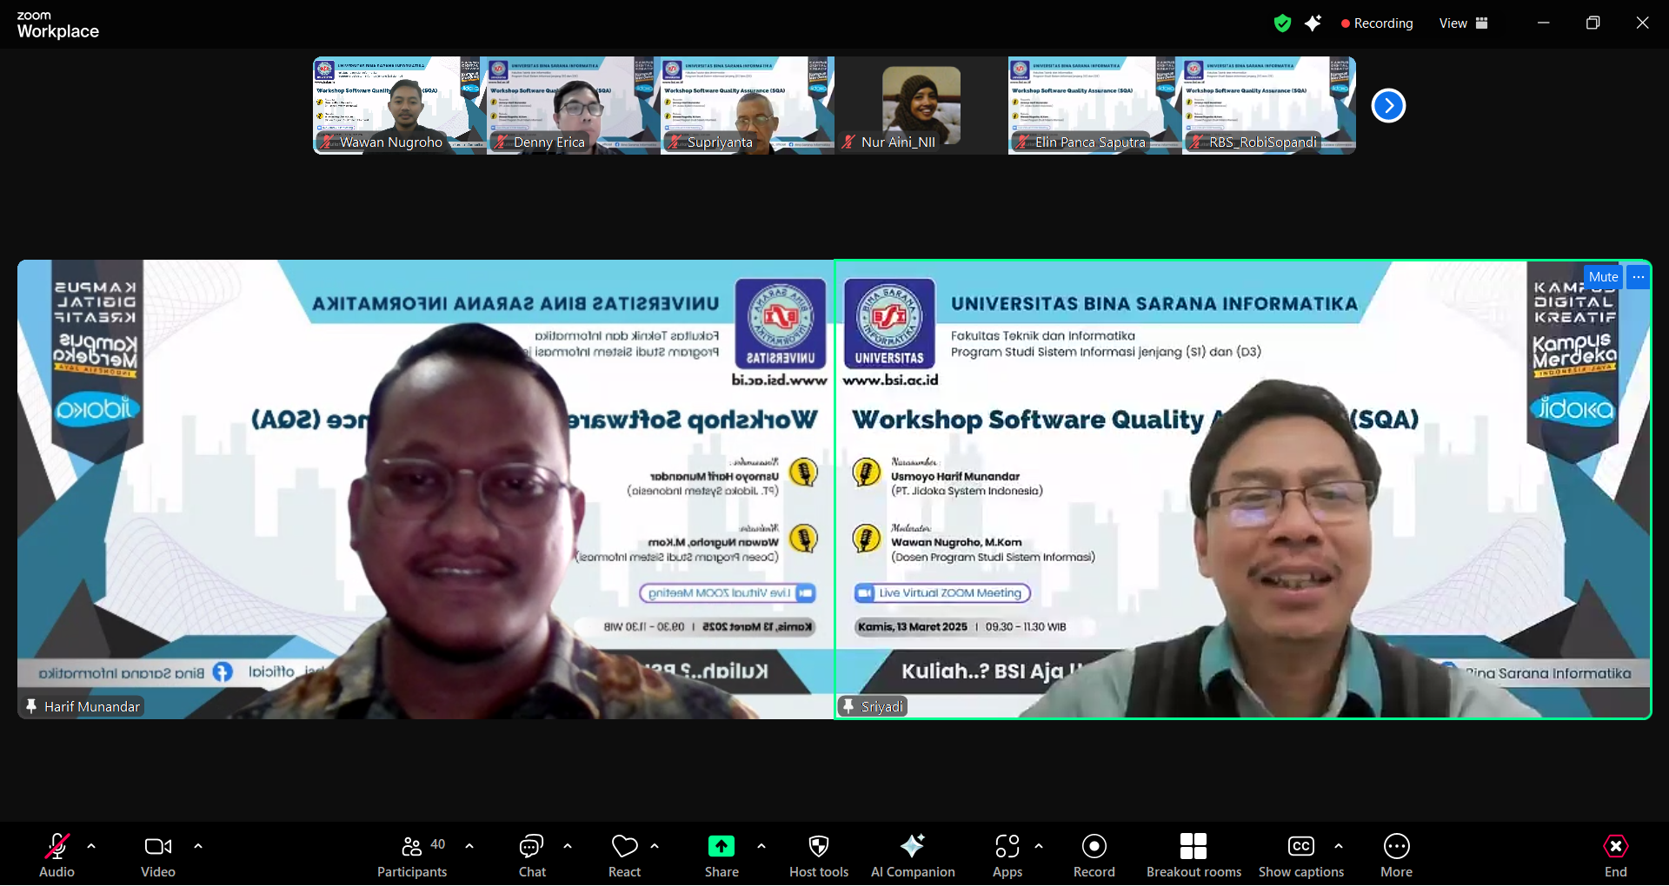This screenshot has width=1669, height=886.
Task: Click the Mute button on Sriyadi's video
Action: click(1603, 277)
